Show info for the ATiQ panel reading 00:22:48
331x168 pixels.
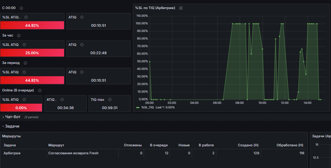tap(82, 45)
